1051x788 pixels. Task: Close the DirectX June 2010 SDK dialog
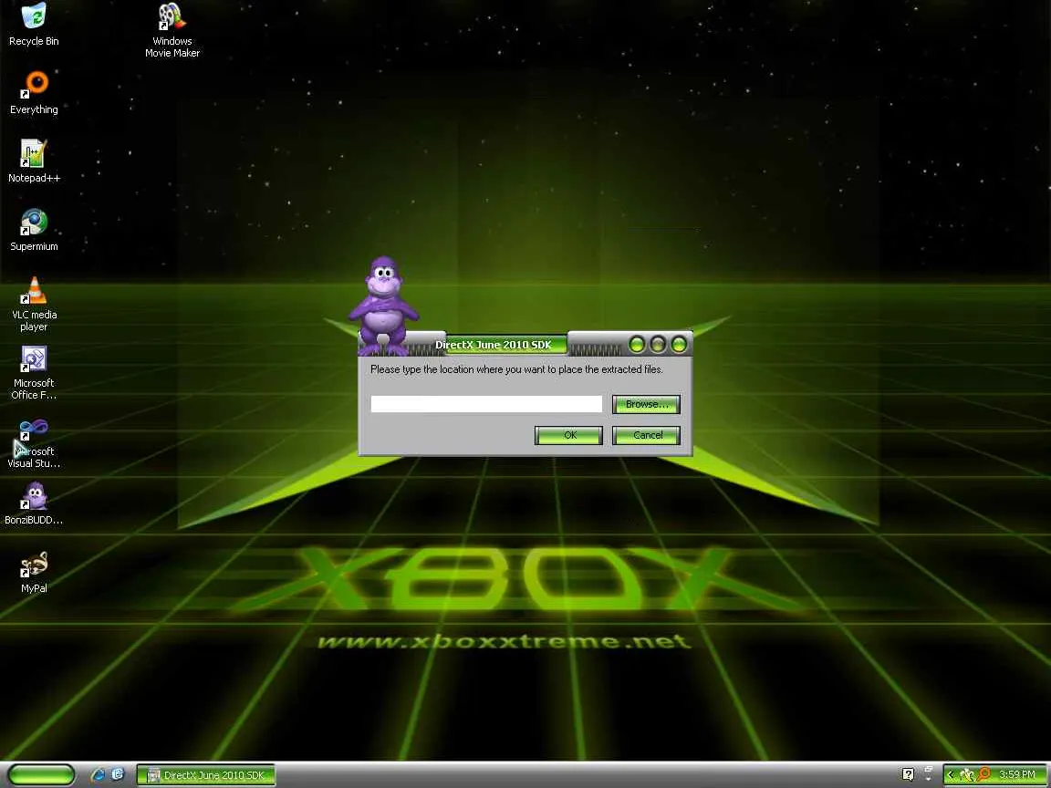[679, 345]
